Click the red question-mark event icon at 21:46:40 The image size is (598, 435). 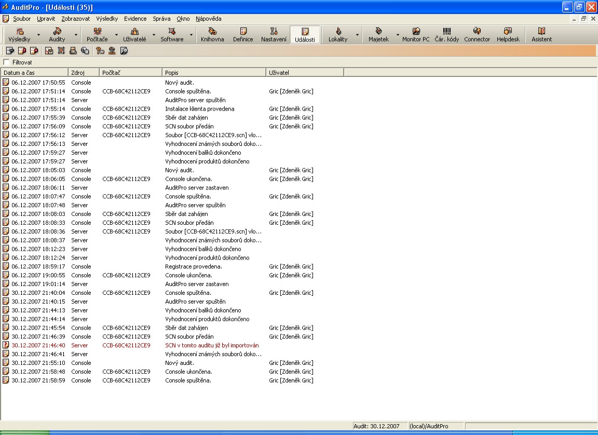pyautogui.click(x=6, y=345)
